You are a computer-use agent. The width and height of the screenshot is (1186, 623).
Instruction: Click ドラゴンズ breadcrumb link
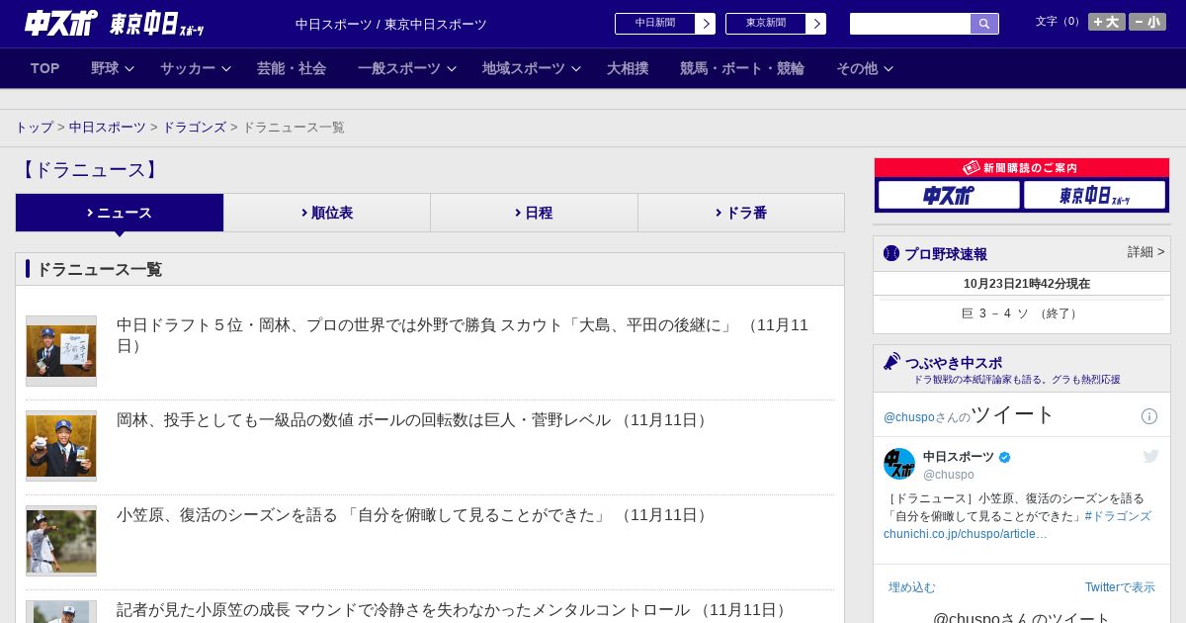(x=195, y=128)
